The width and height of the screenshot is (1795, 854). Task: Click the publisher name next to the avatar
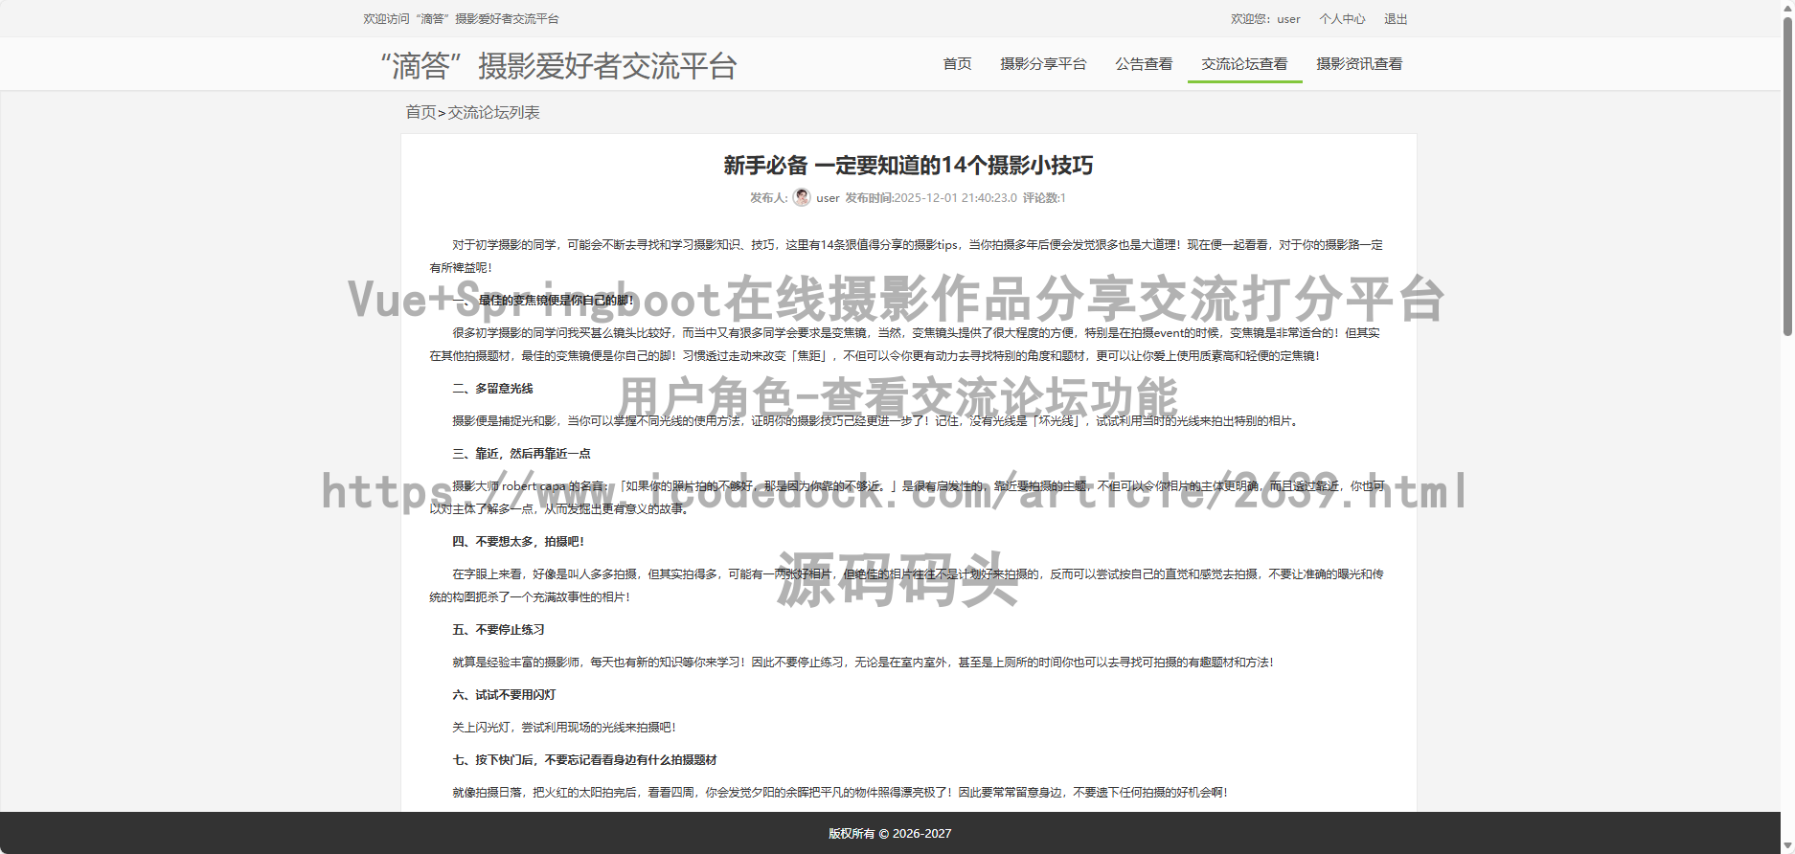pyautogui.click(x=828, y=198)
